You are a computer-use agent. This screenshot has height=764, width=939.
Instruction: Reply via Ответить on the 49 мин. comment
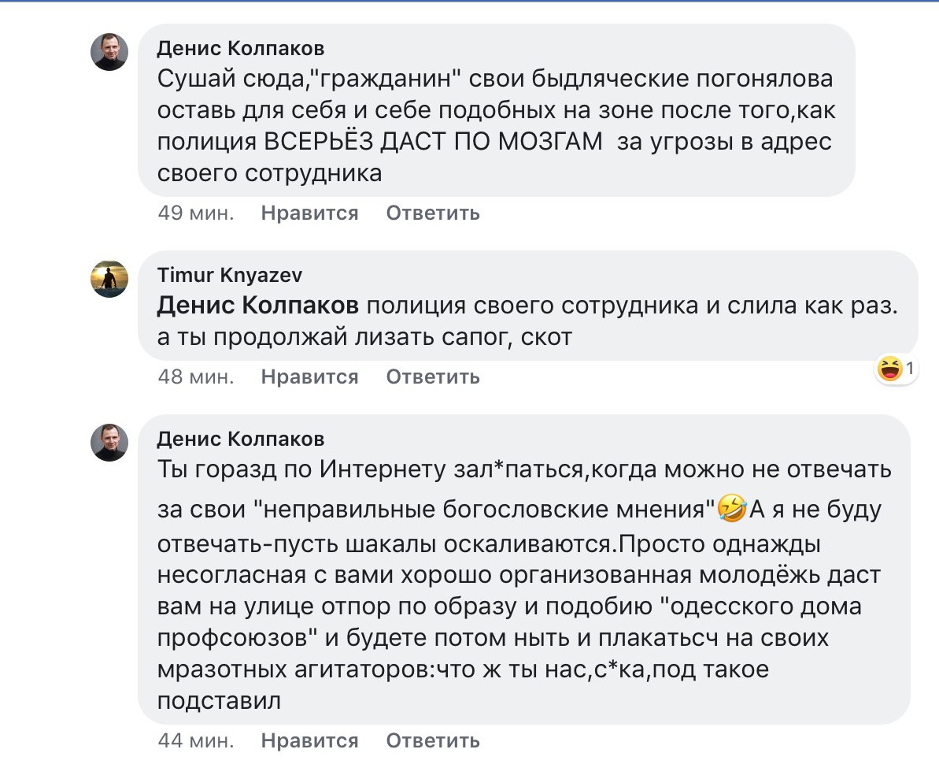(433, 213)
